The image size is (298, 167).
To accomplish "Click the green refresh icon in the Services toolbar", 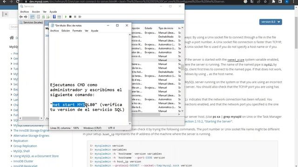I will [43, 17].
